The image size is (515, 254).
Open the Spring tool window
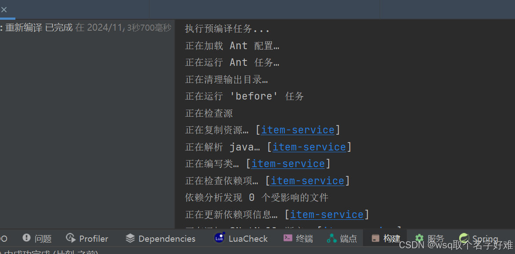pos(485,238)
